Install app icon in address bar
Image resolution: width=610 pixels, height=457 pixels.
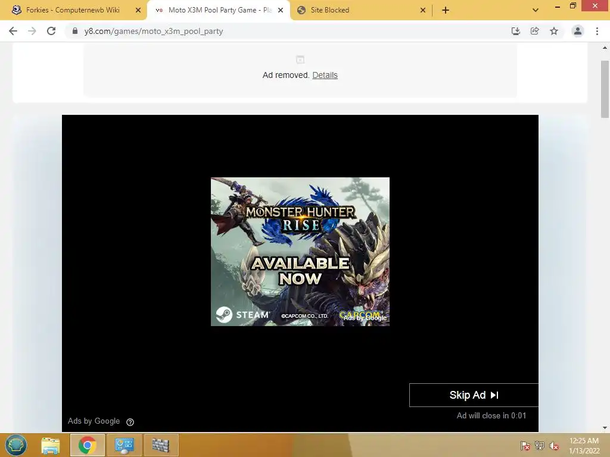tap(515, 31)
